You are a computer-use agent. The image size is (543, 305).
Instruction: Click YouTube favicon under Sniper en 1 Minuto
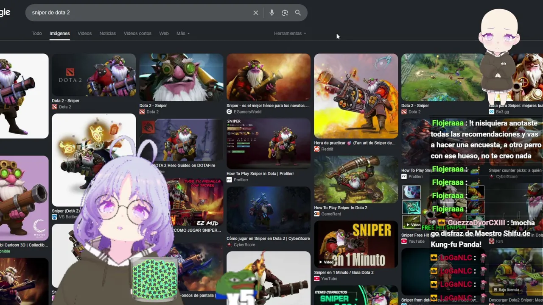coord(317,279)
